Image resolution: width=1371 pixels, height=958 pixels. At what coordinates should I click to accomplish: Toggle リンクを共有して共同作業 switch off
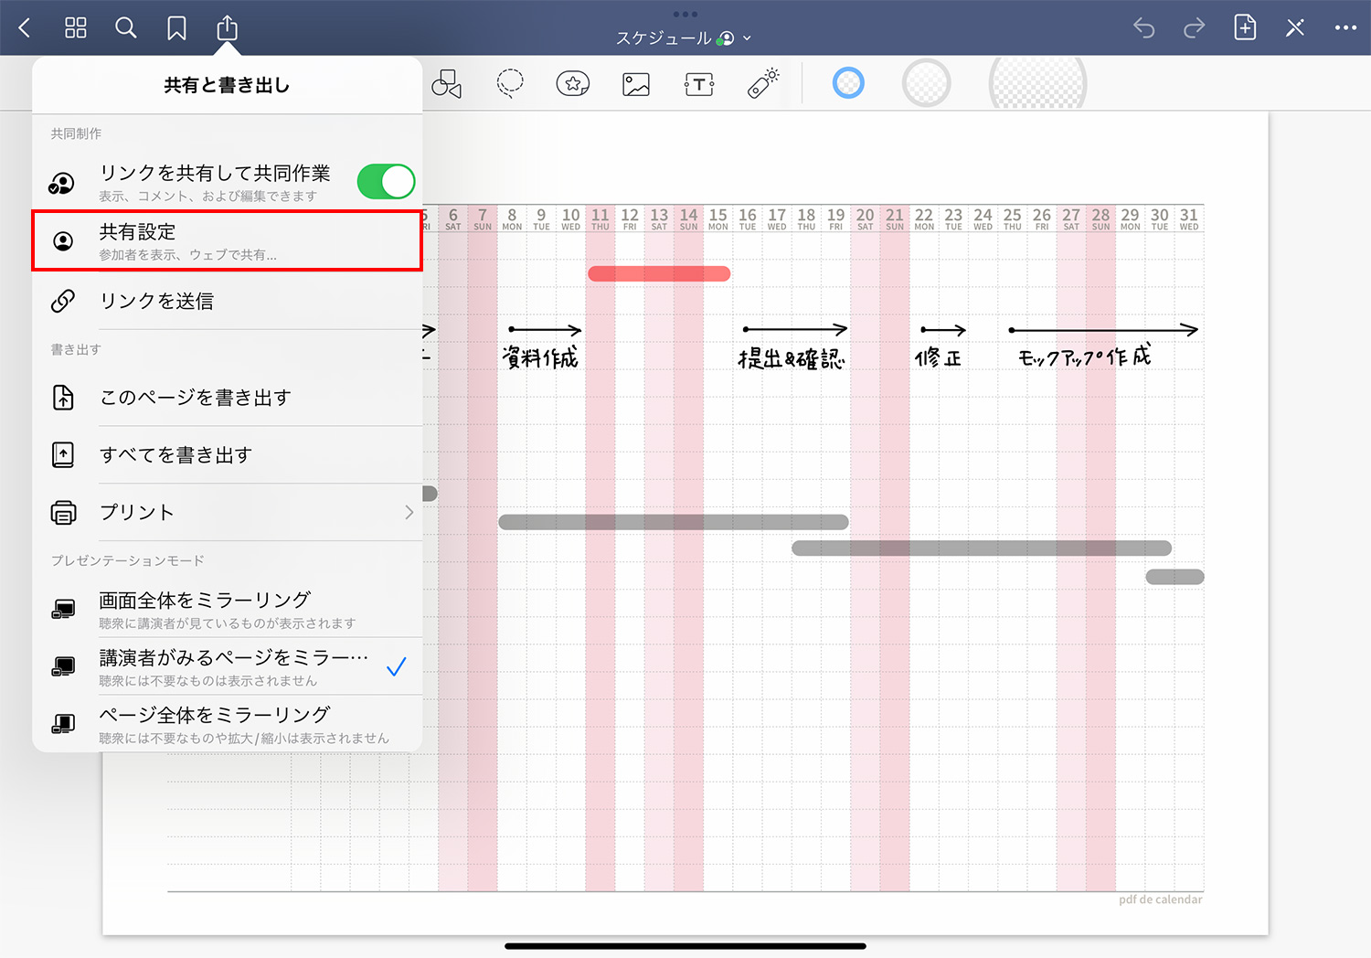click(386, 181)
